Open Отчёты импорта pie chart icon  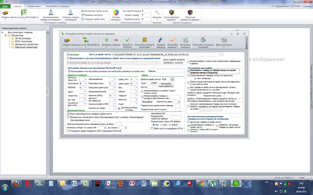click(116, 12)
